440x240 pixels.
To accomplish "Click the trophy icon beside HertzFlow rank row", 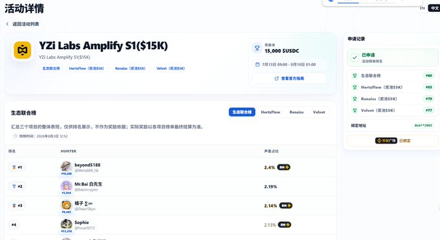I will 355,87.
